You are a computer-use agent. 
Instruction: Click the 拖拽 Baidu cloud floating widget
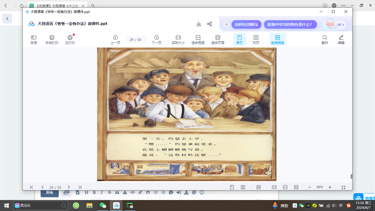coord(364,198)
